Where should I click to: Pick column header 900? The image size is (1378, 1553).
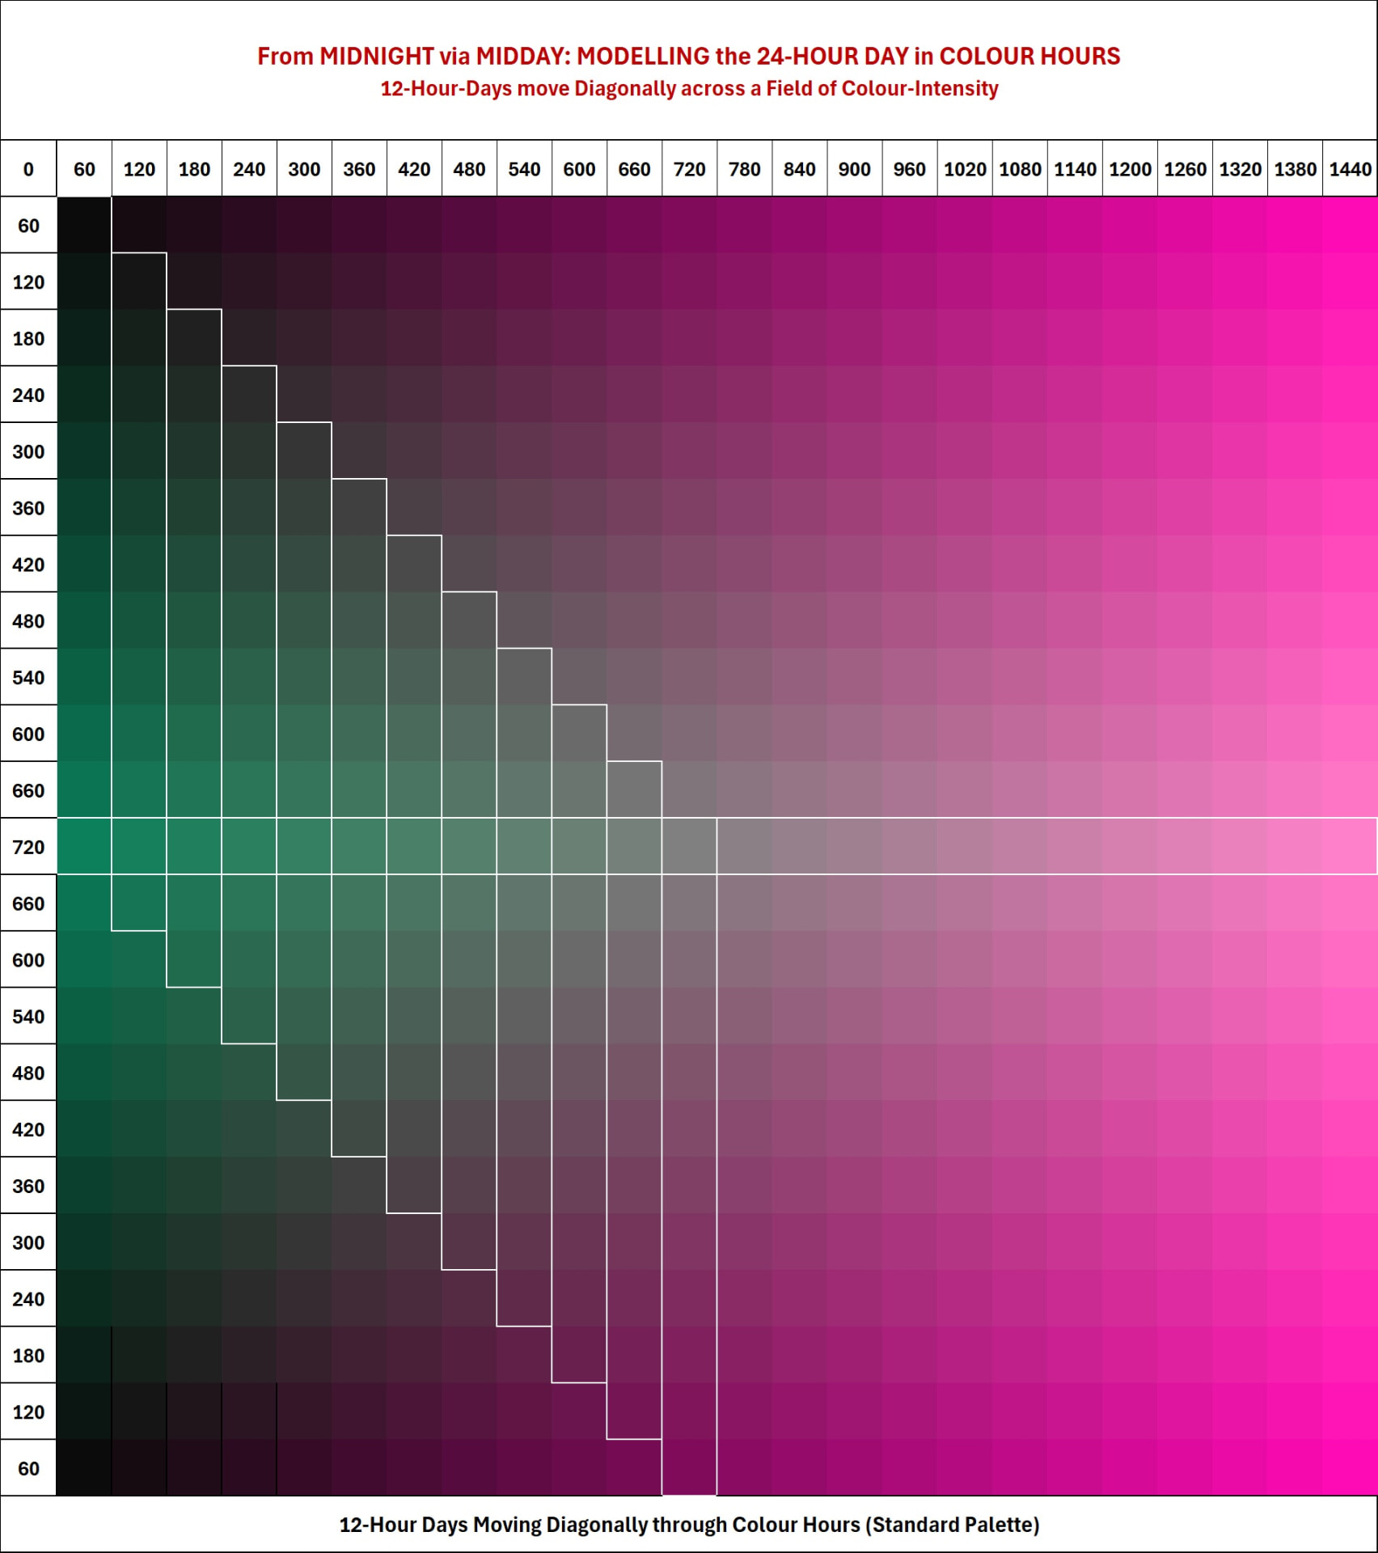[x=854, y=169]
